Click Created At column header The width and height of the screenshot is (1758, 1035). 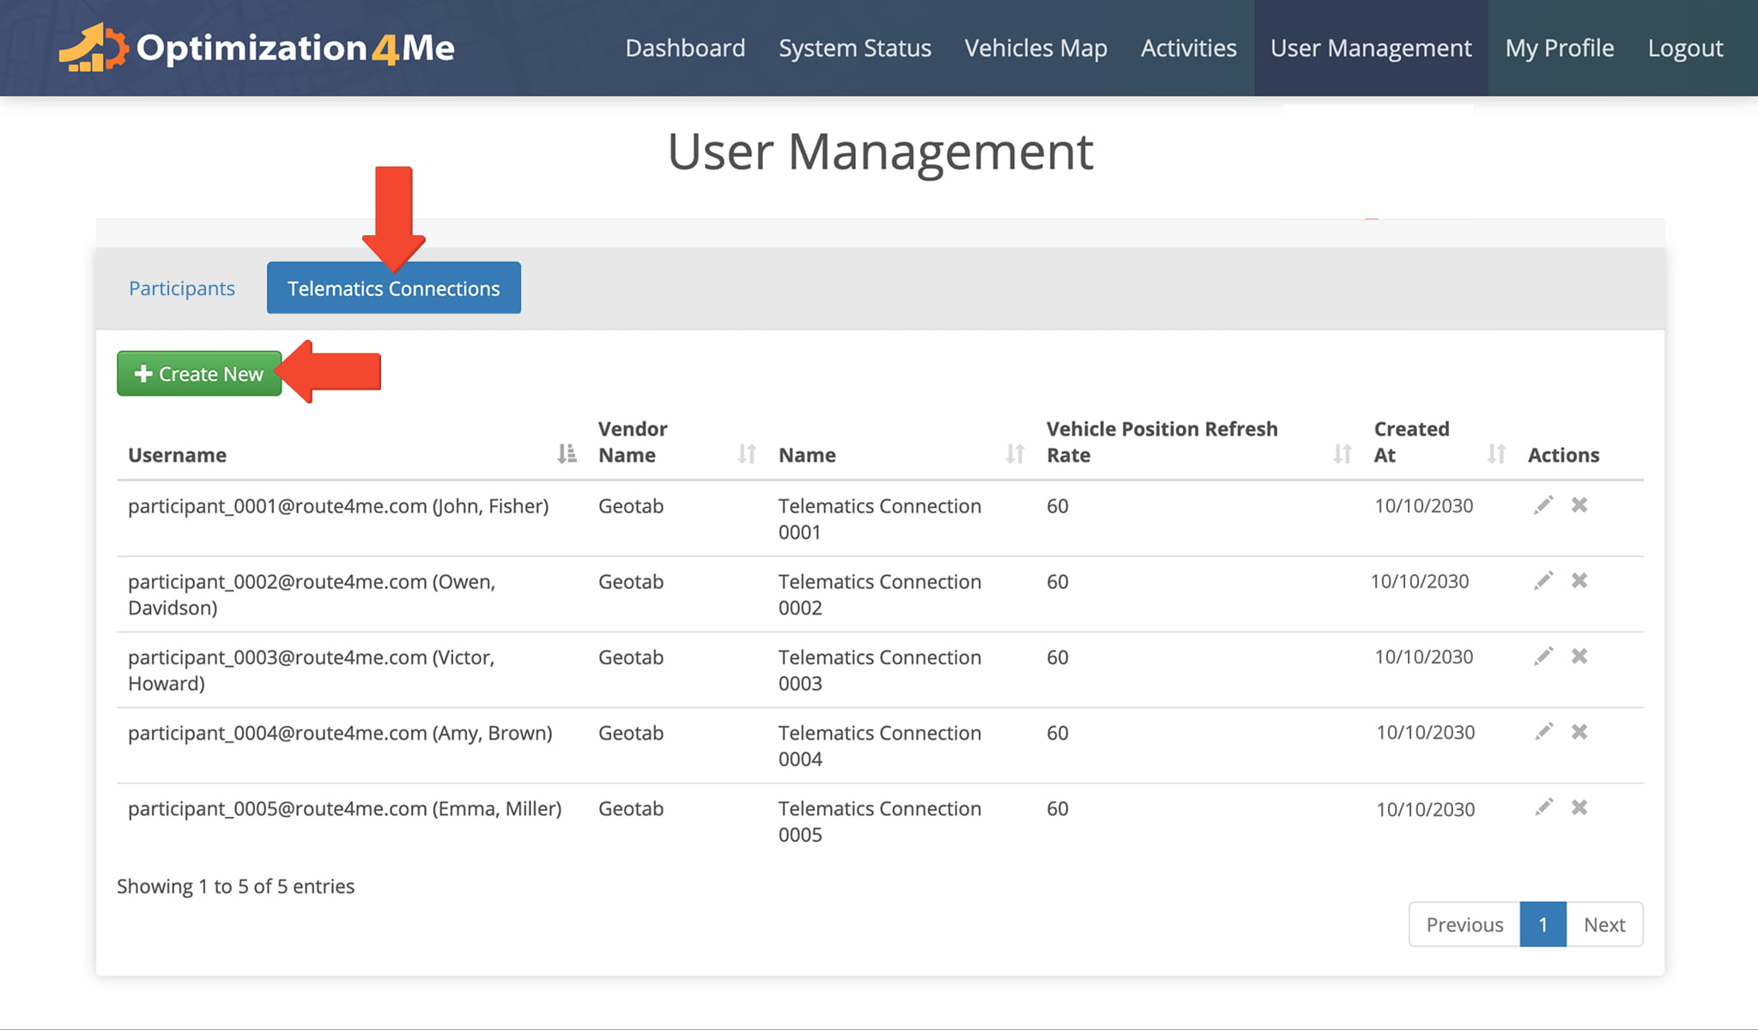tap(1411, 441)
